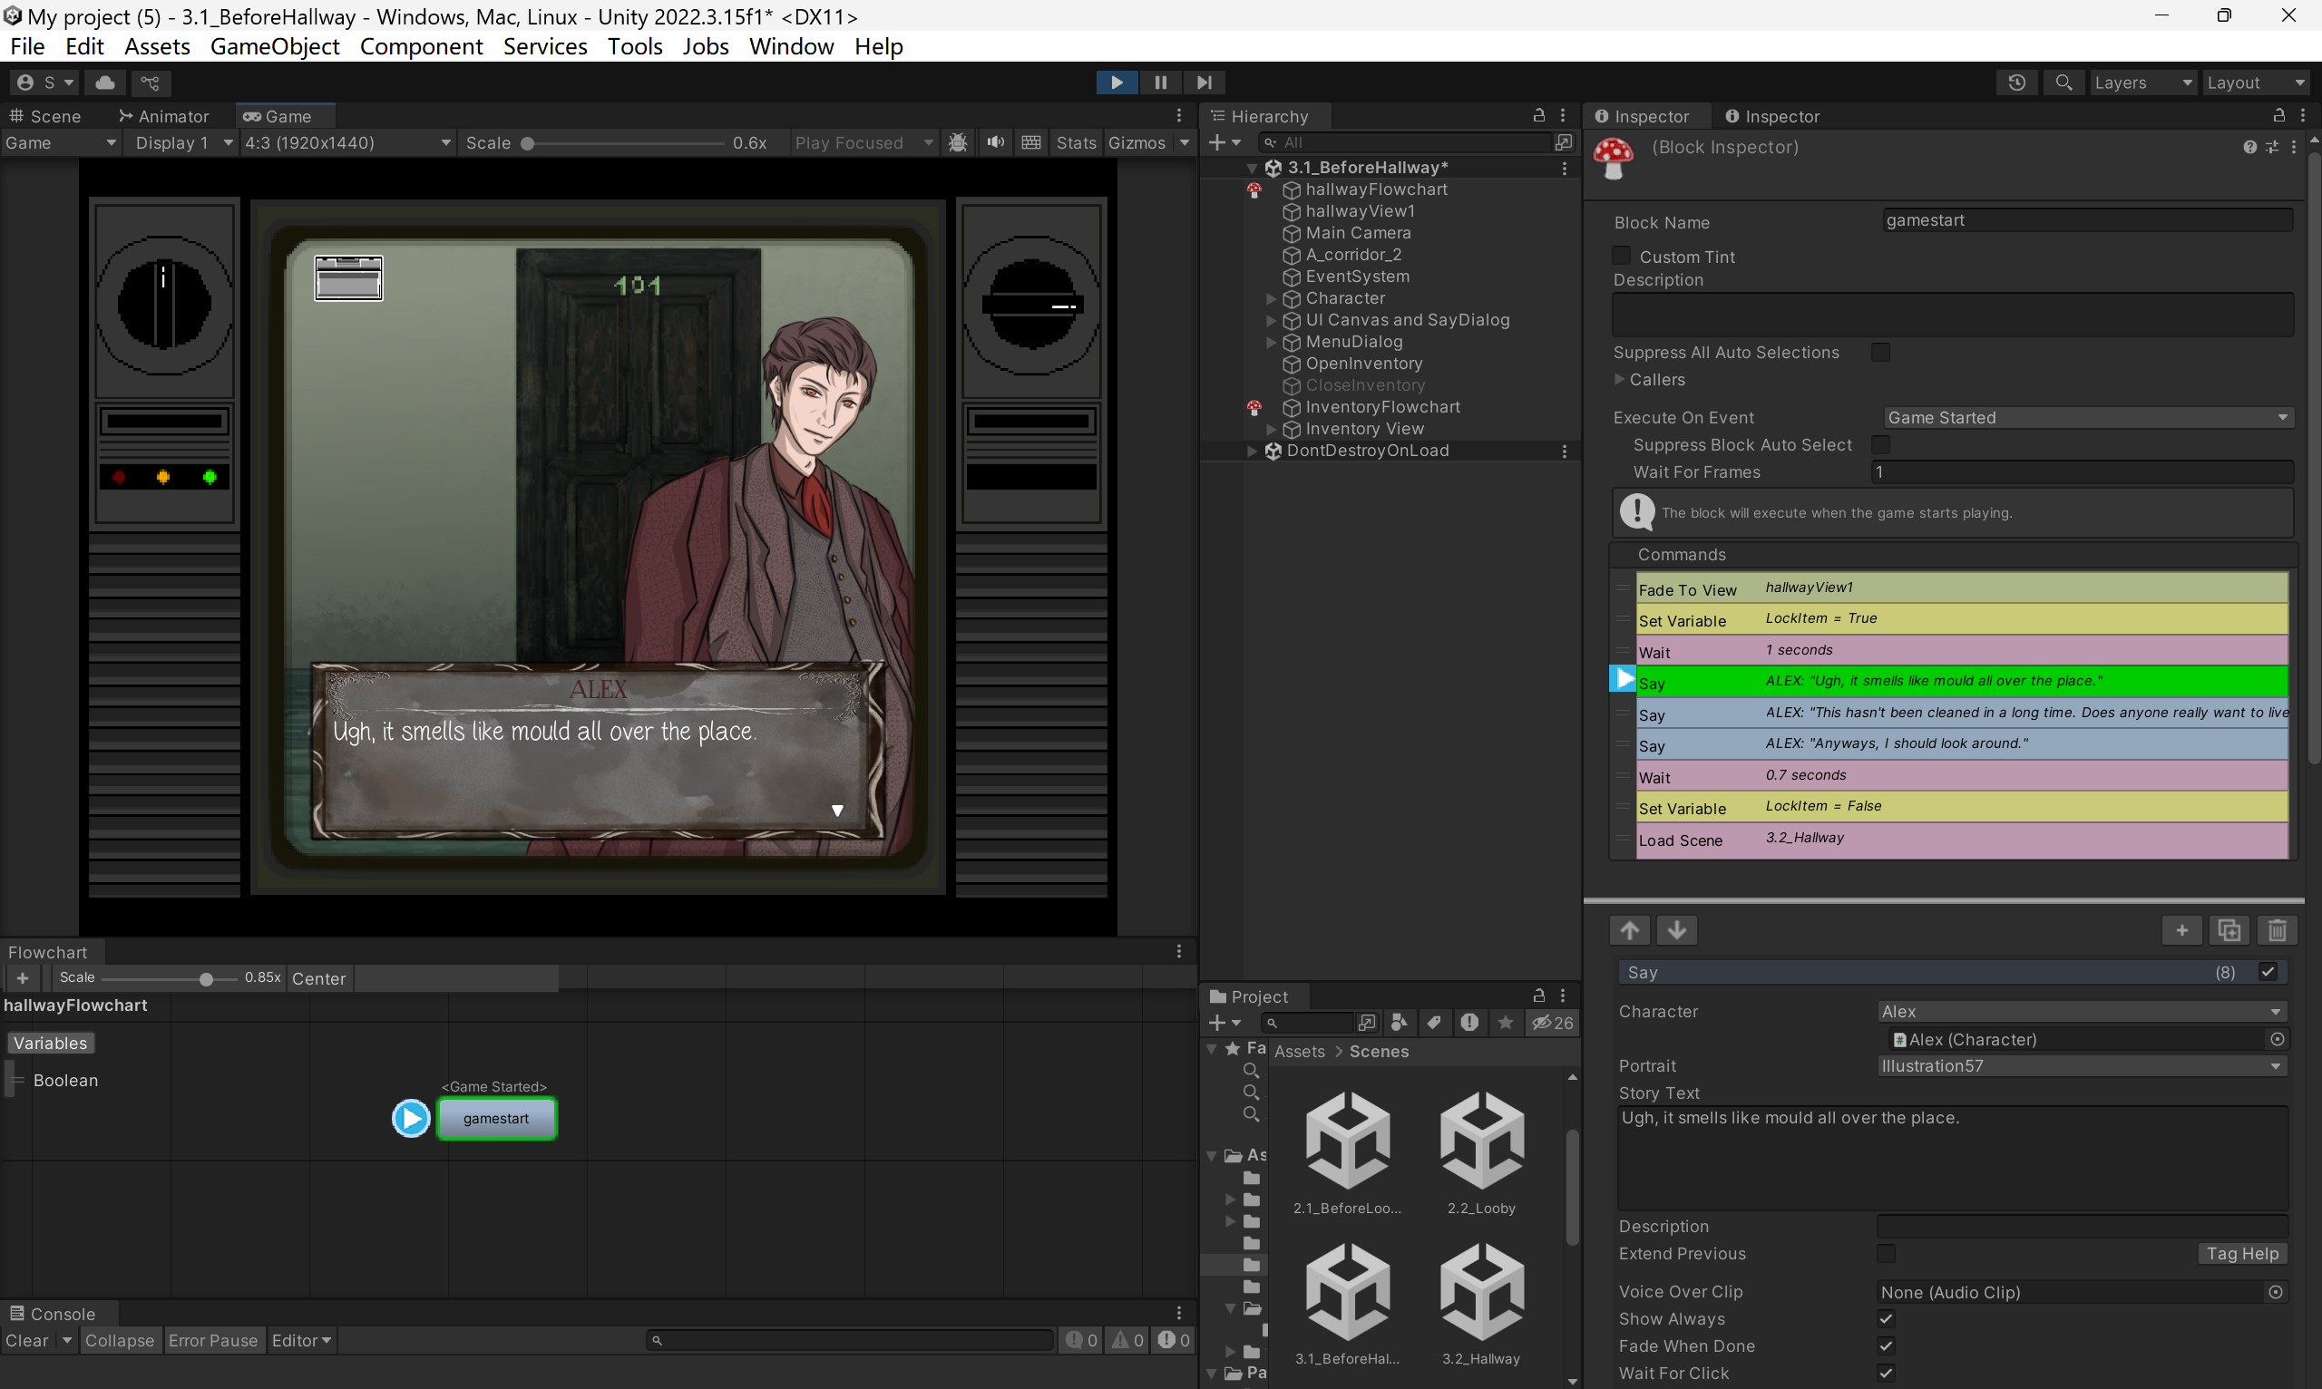
Task: Switch to the Console tab
Action: point(53,1313)
